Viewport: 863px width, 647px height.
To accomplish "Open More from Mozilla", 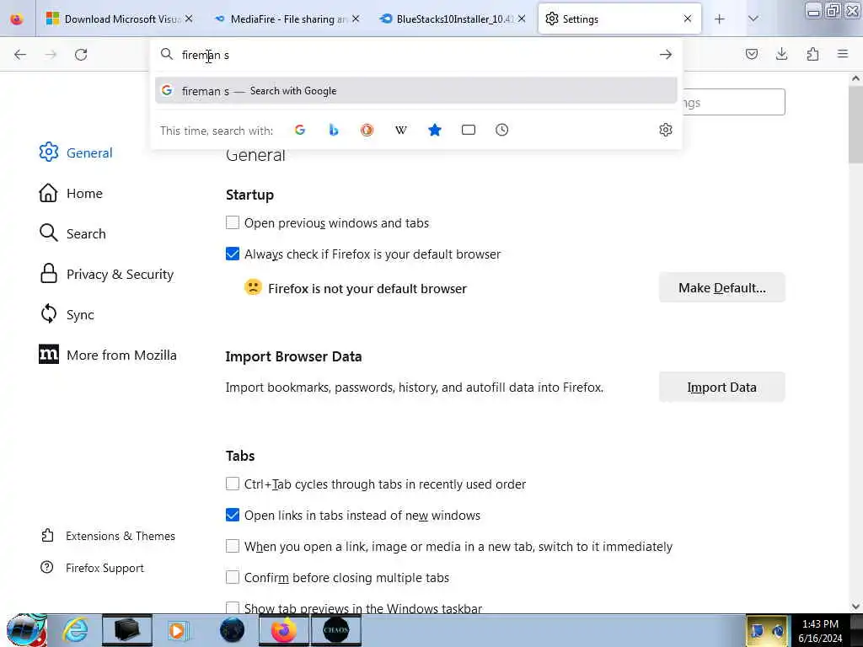I will [x=108, y=355].
